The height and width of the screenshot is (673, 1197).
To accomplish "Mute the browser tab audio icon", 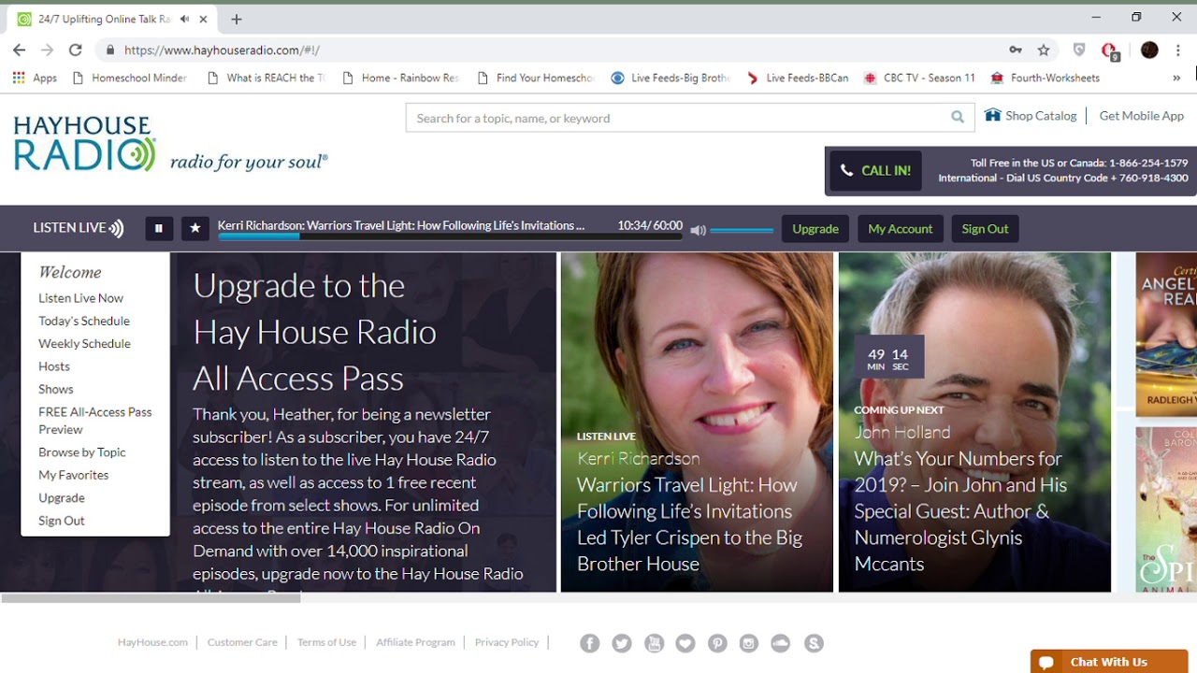I will pos(184,19).
